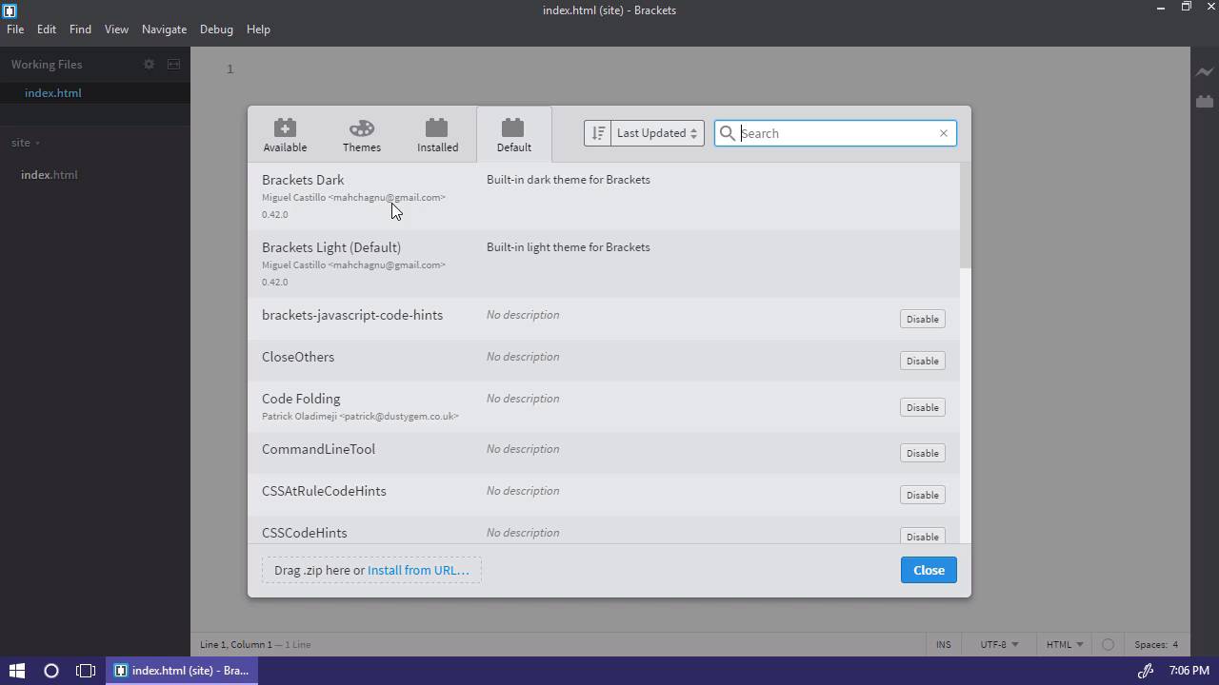Select Brackets Light (Default) entry
1219x685 pixels.
(x=604, y=264)
